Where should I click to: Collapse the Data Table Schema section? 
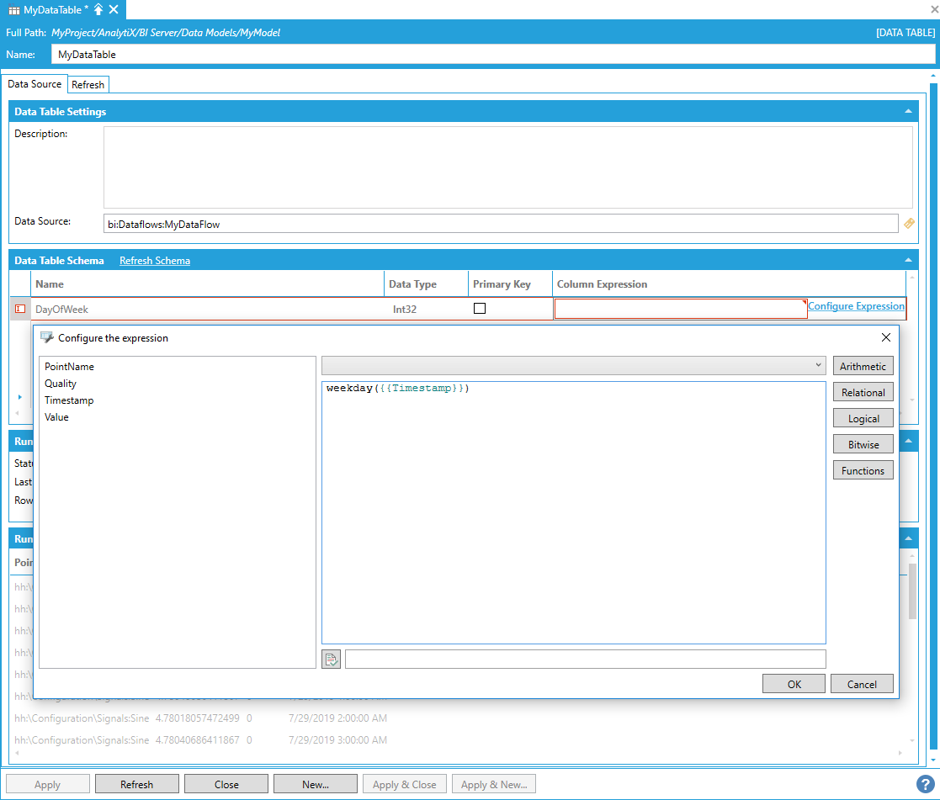pyautogui.click(x=908, y=261)
